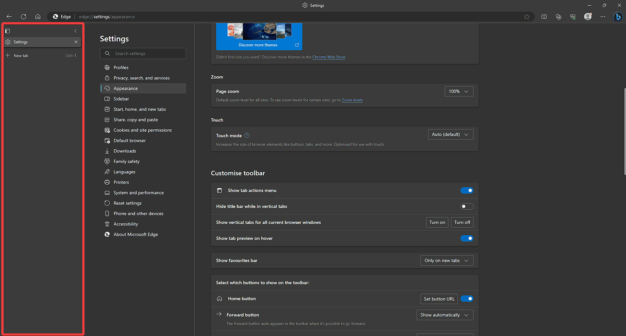Collapse the vertical tabs pane
Image resolution: width=626 pixels, height=336 pixels.
75,31
